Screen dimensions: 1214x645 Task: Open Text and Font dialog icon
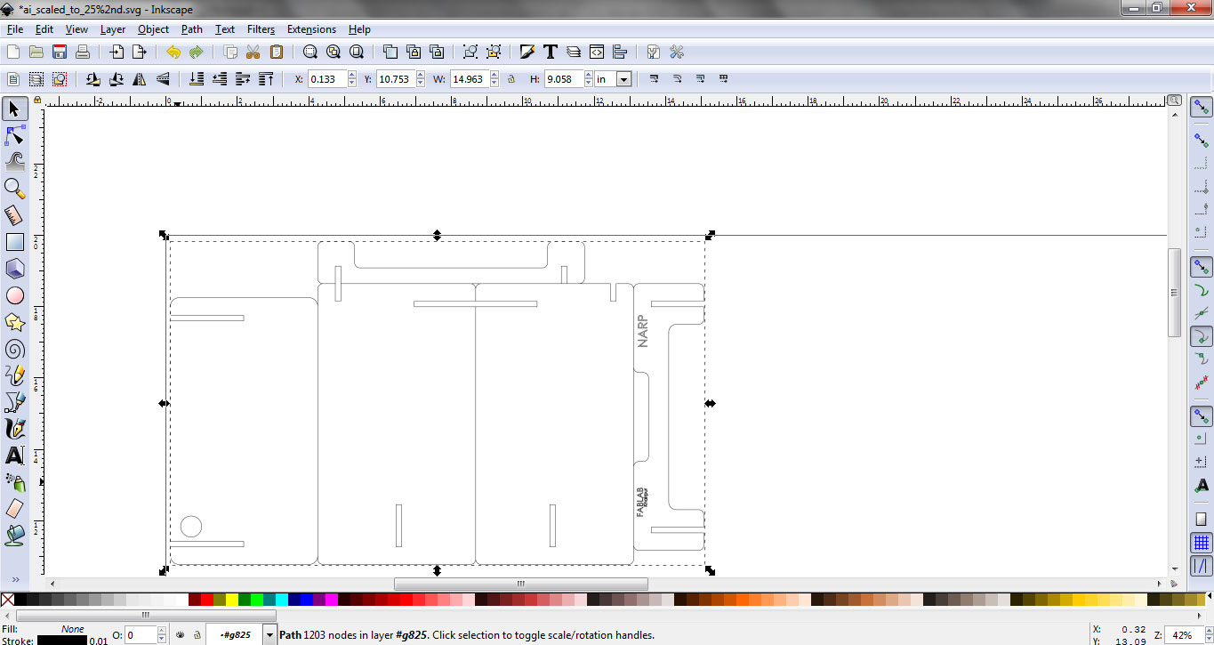551,52
